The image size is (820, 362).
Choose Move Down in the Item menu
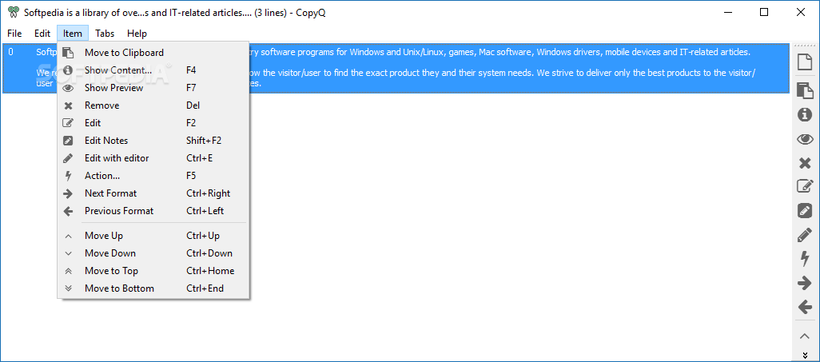153,253
